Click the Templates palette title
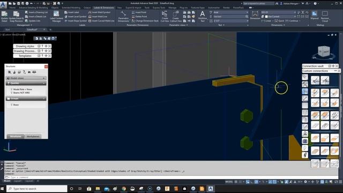Screen dimensions: 343x193 25,56
